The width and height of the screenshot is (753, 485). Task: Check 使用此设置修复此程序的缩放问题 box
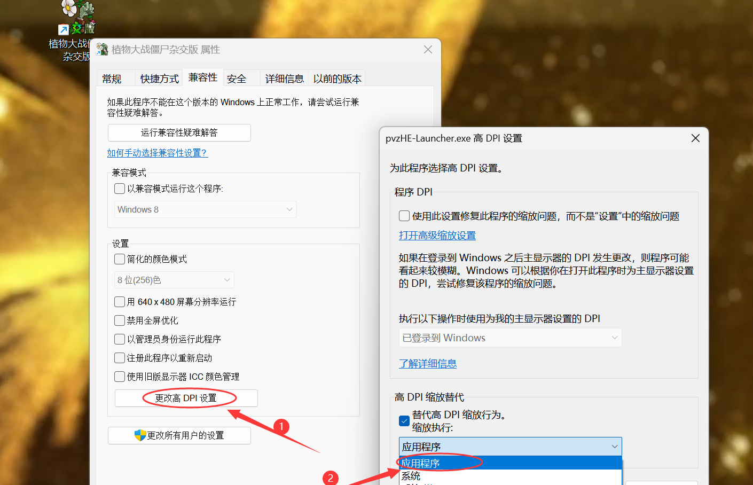pos(404,216)
